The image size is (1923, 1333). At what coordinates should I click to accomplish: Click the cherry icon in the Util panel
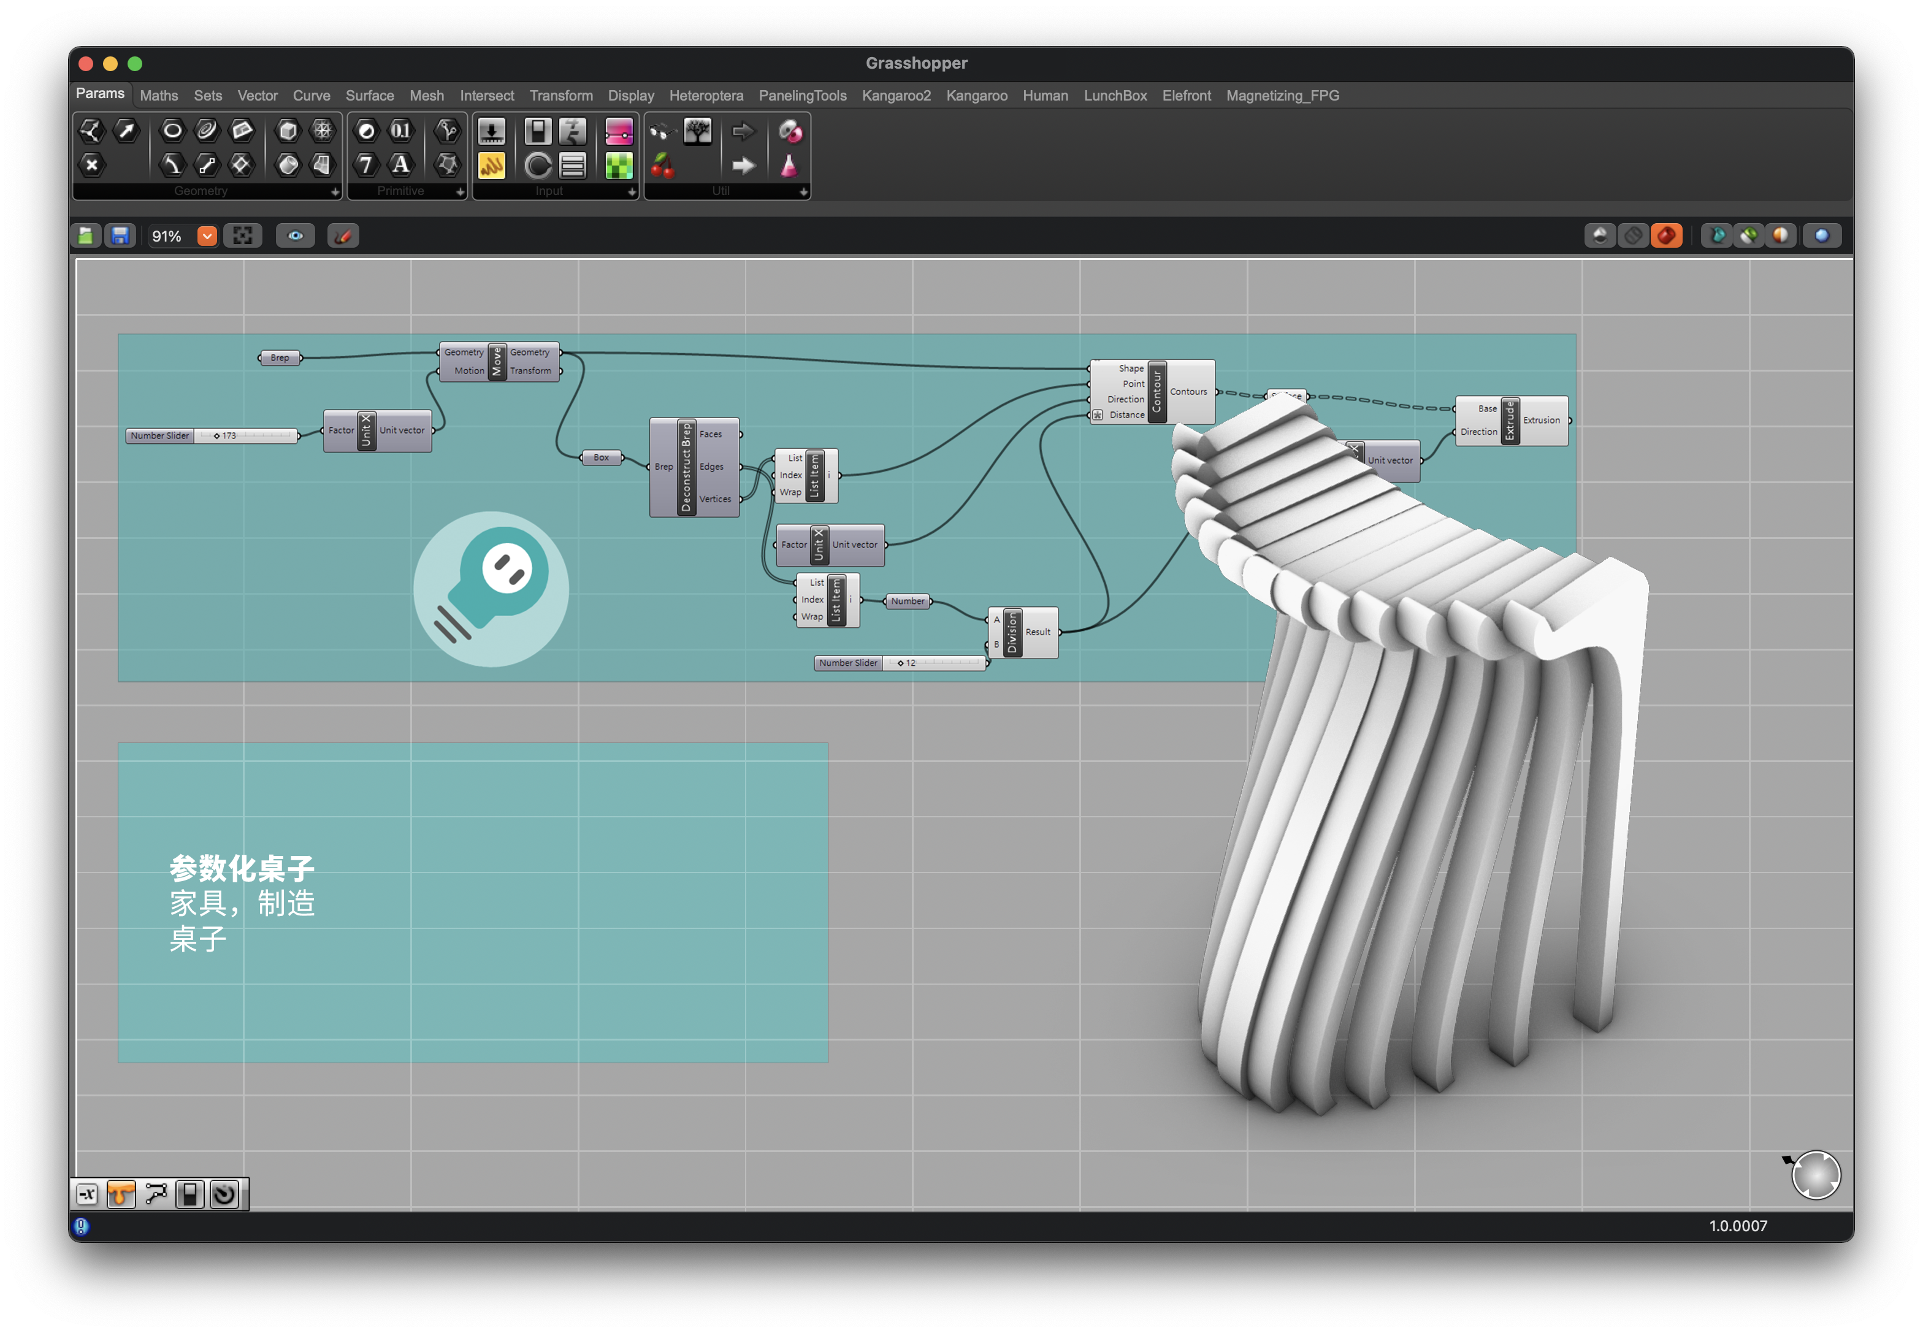(x=662, y=166)
